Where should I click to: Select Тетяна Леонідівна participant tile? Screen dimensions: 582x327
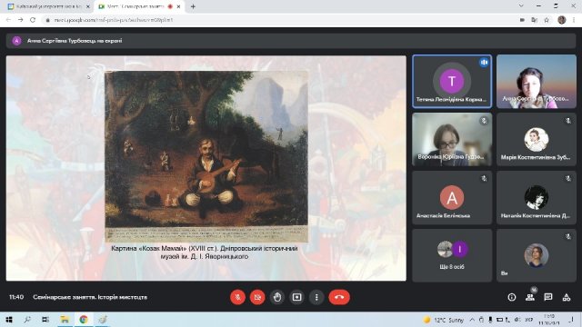(452, 82)
